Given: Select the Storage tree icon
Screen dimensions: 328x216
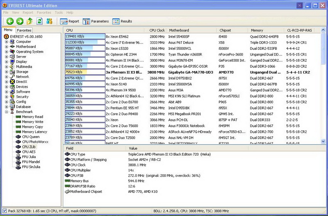Looking at the screenshot, I should (x=12, y=71).
